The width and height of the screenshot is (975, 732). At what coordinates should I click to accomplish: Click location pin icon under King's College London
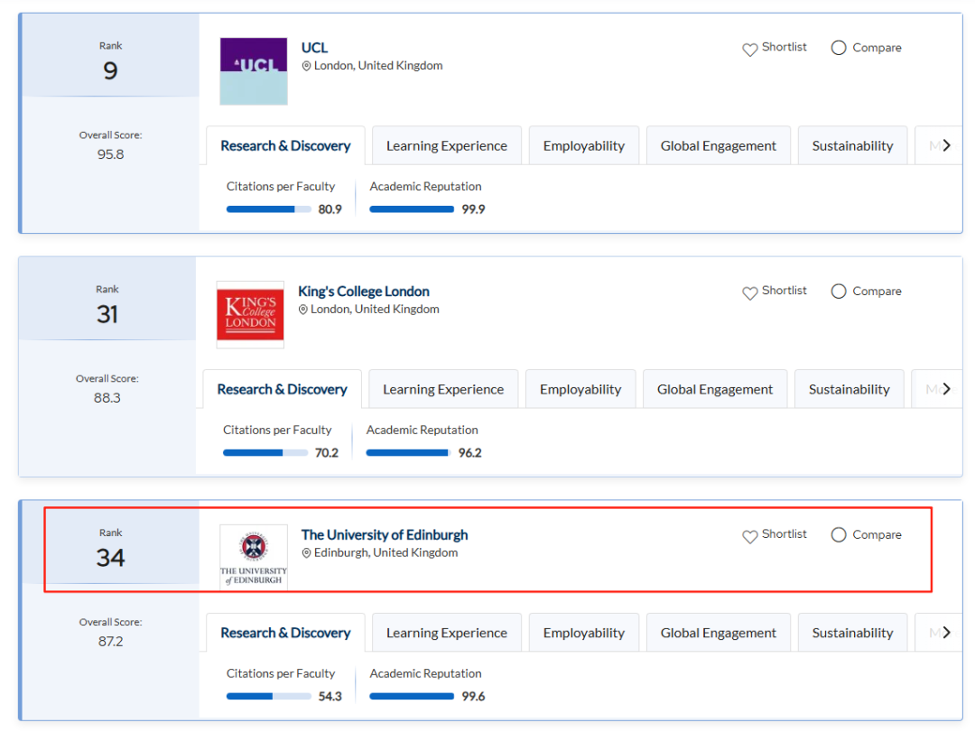302,310
